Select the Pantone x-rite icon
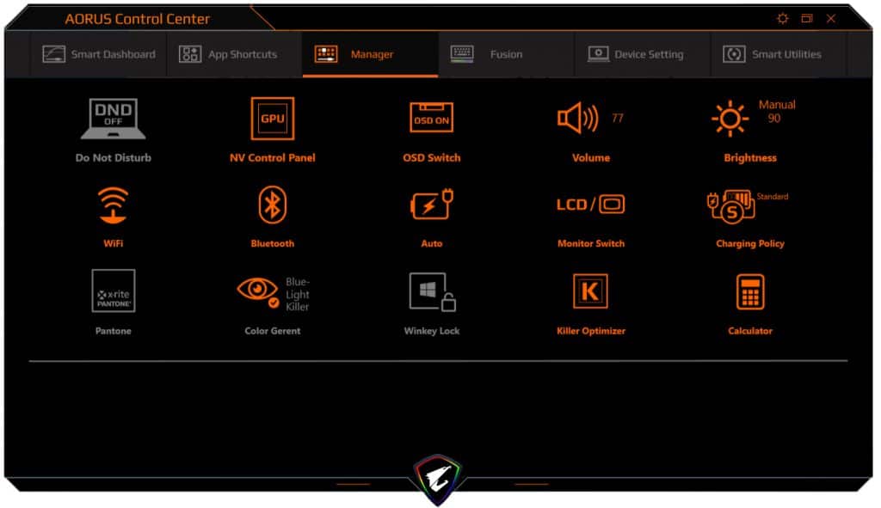The width and height of the screenshot is (881, 508). pyautogui.click(x=113, y=291)
